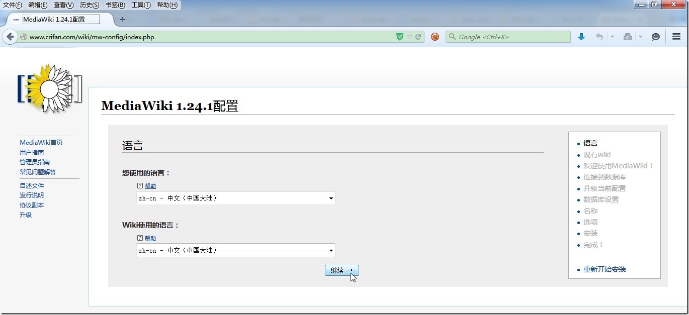Click the 继续 → button

[342, 270]
